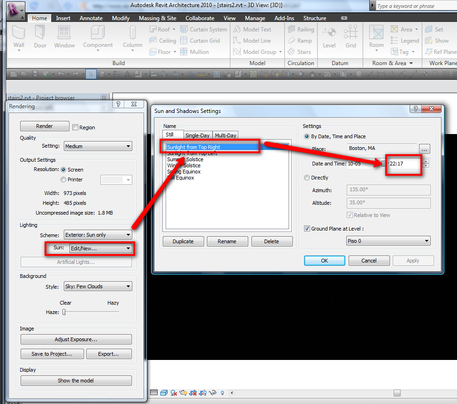Select the Window tool icon
This screenshot has width=457, height=404.
[64, 32]
